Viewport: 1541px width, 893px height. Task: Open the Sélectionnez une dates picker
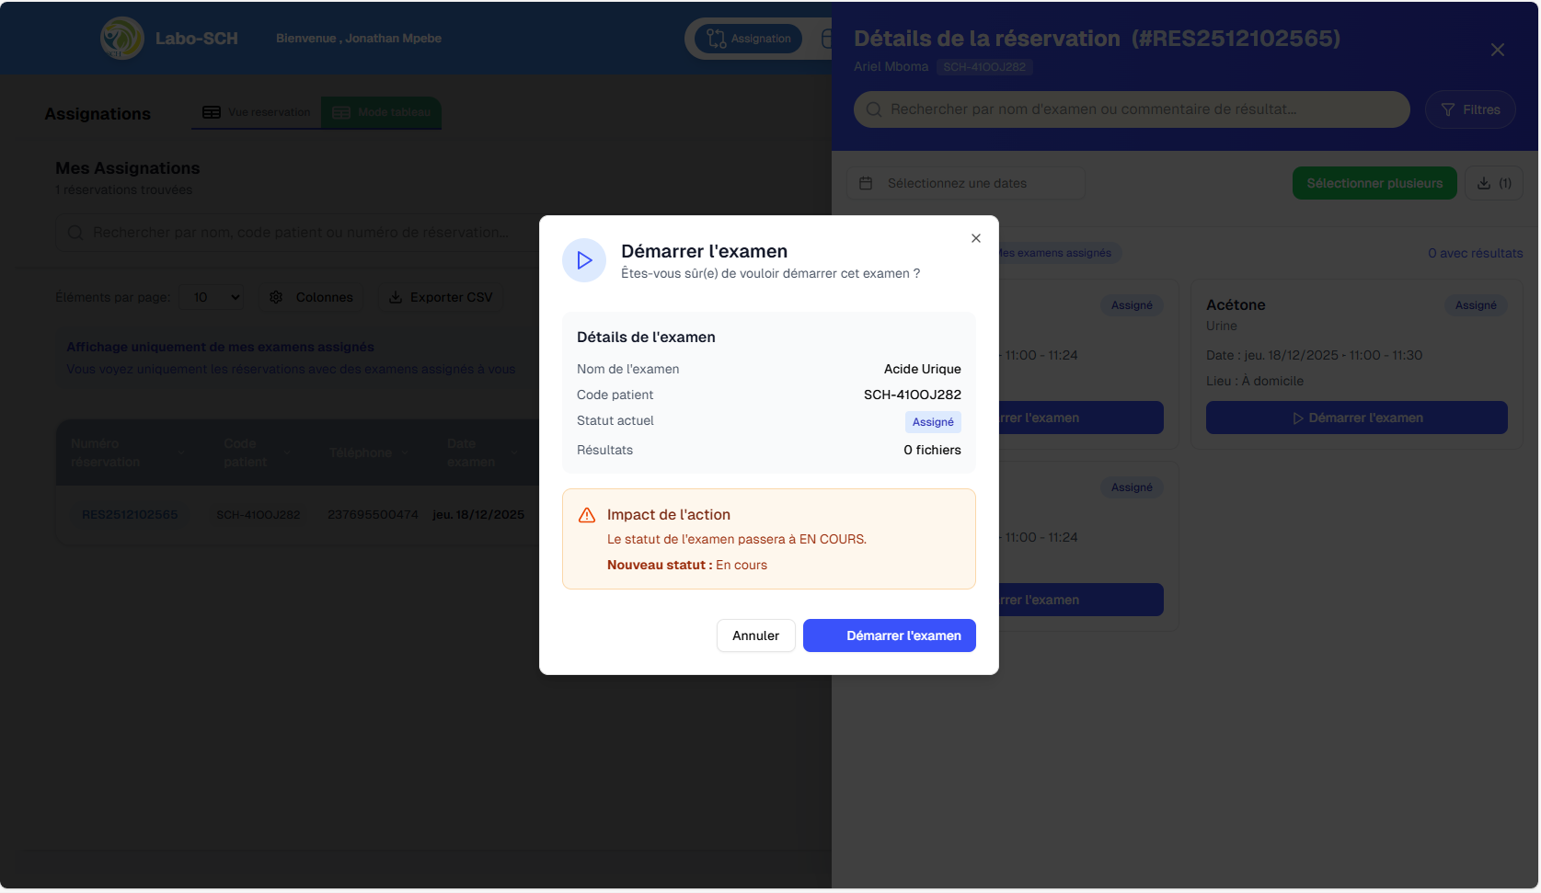(x=966, y=184)
